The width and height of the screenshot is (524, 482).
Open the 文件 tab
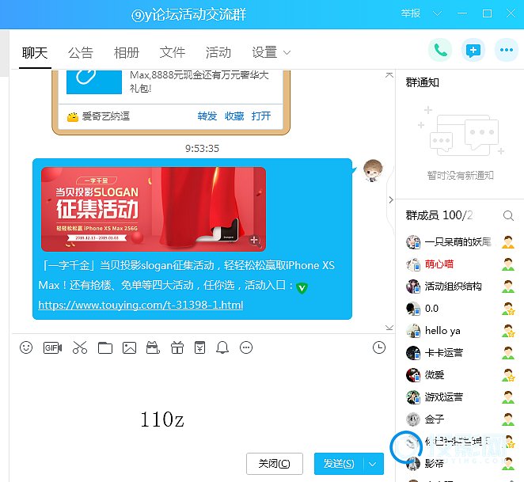pos(173,52)
